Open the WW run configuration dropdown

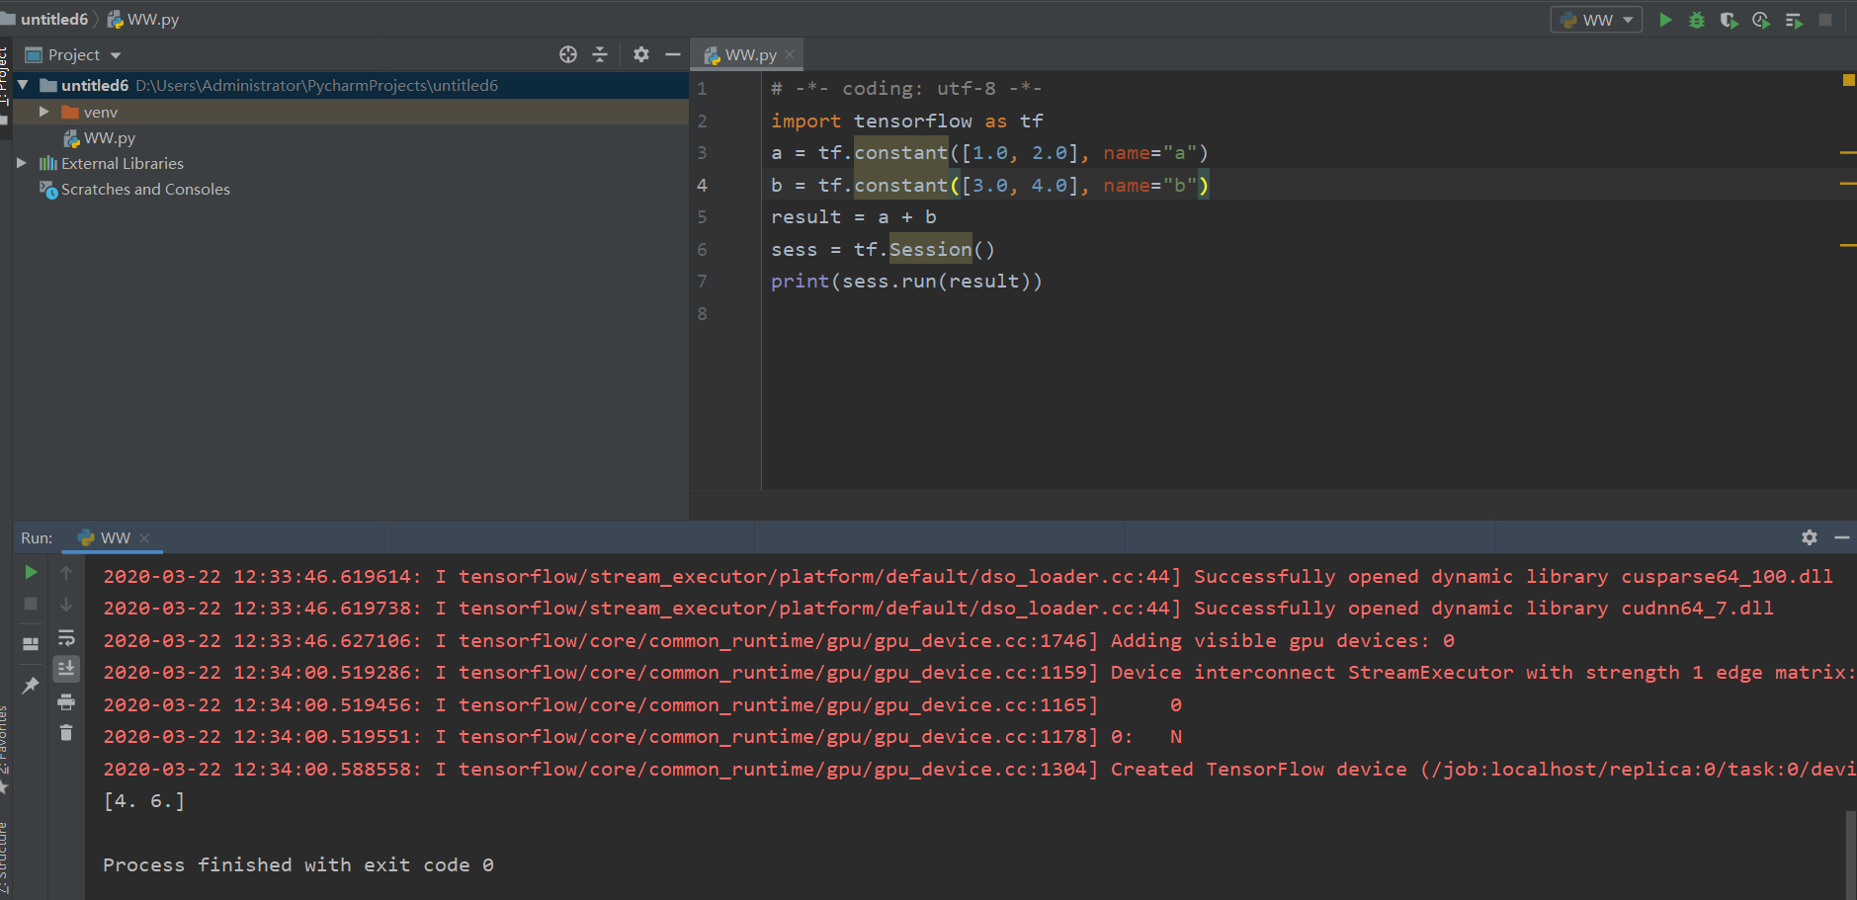point(1596,20)
